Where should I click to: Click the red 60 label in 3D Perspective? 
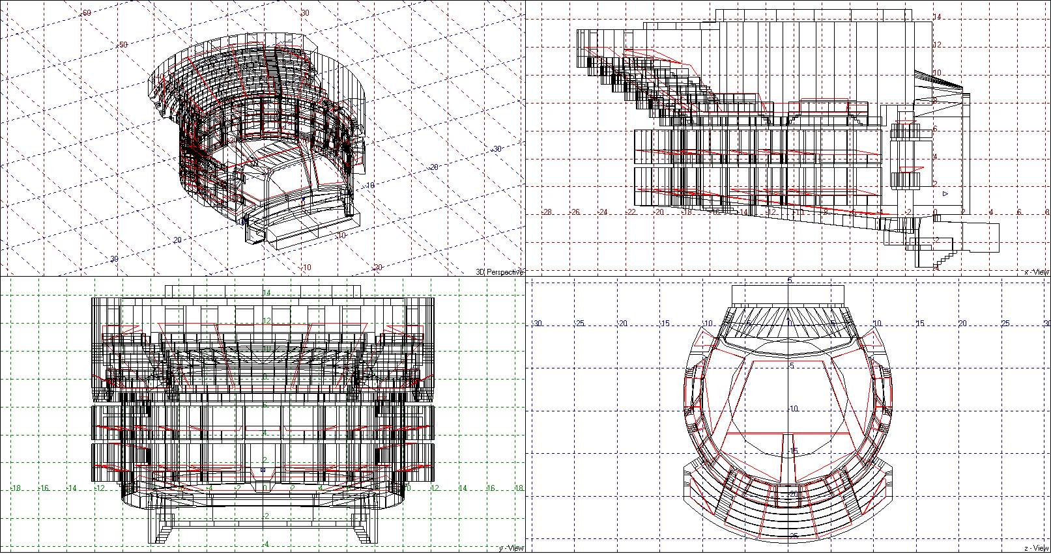[86, 12]
